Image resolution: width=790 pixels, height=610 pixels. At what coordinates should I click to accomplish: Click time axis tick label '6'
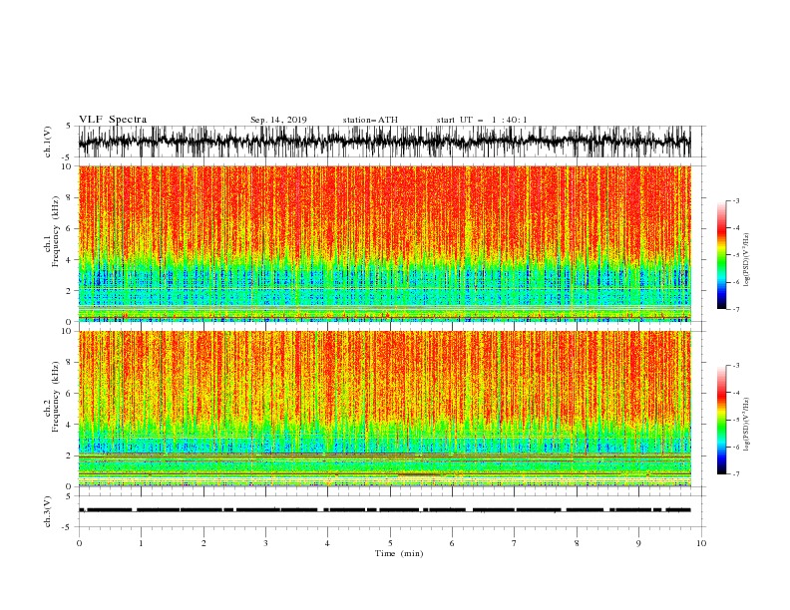[452, 543]
